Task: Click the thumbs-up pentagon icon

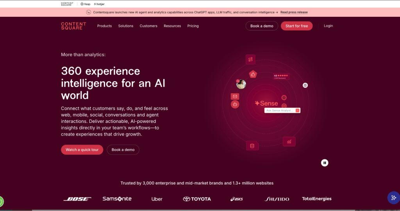Action: coord(253,74)
